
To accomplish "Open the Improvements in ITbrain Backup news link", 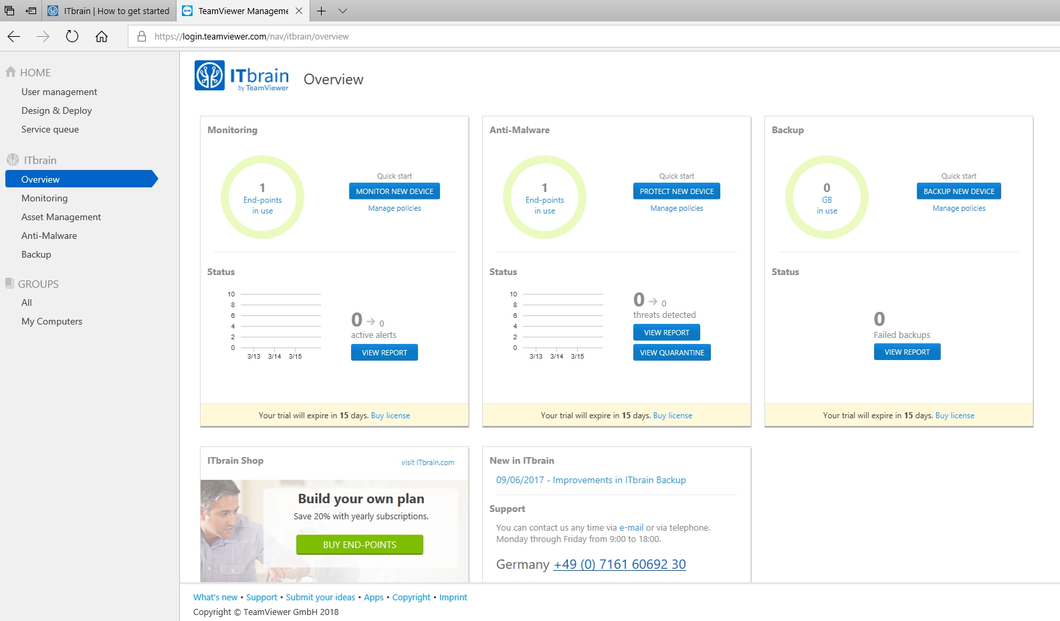I will click(591, 480).
